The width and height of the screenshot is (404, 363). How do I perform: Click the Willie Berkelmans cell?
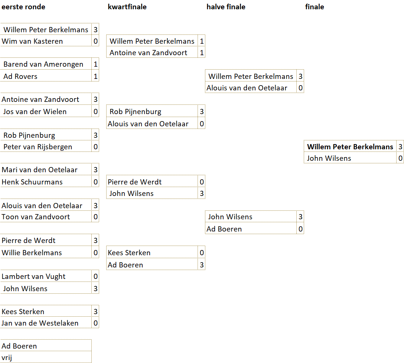click(x=32, y=253)
